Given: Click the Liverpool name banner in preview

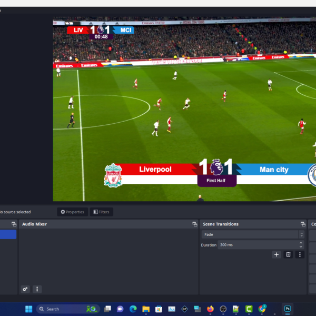Looking at the screenshot, I should pyautogui.click(x=155, y=169).
